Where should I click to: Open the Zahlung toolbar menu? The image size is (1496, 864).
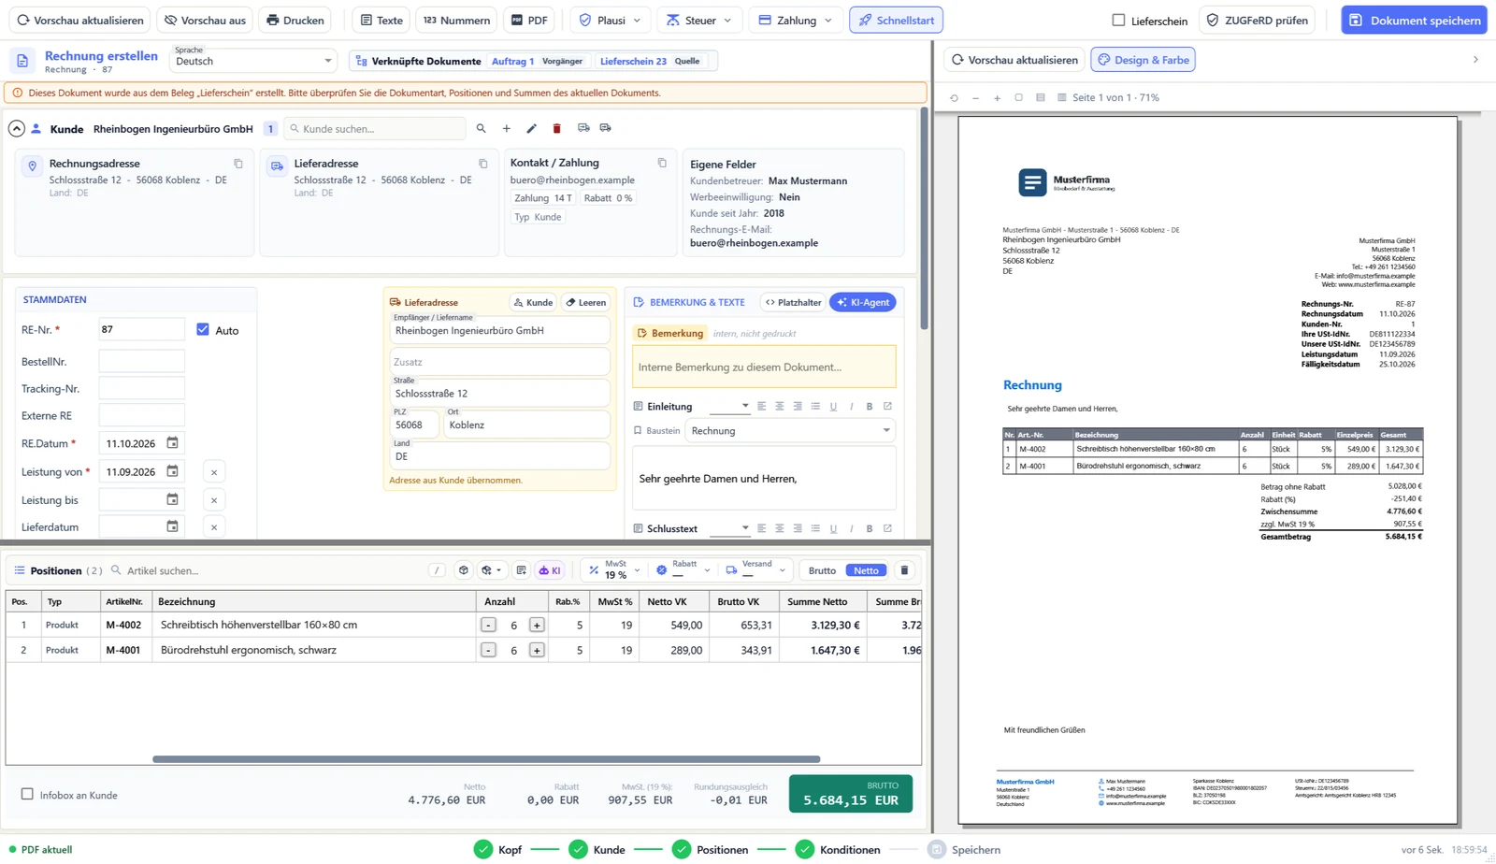click(795, 20)
